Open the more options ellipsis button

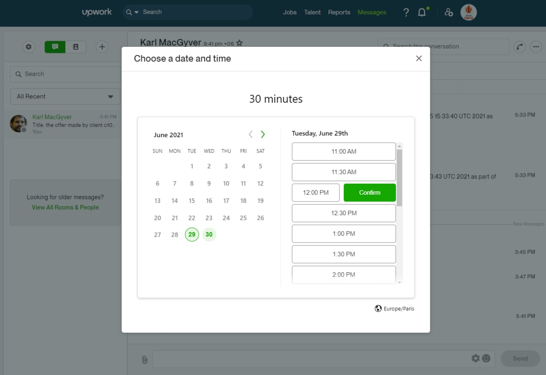pos(536,47)
